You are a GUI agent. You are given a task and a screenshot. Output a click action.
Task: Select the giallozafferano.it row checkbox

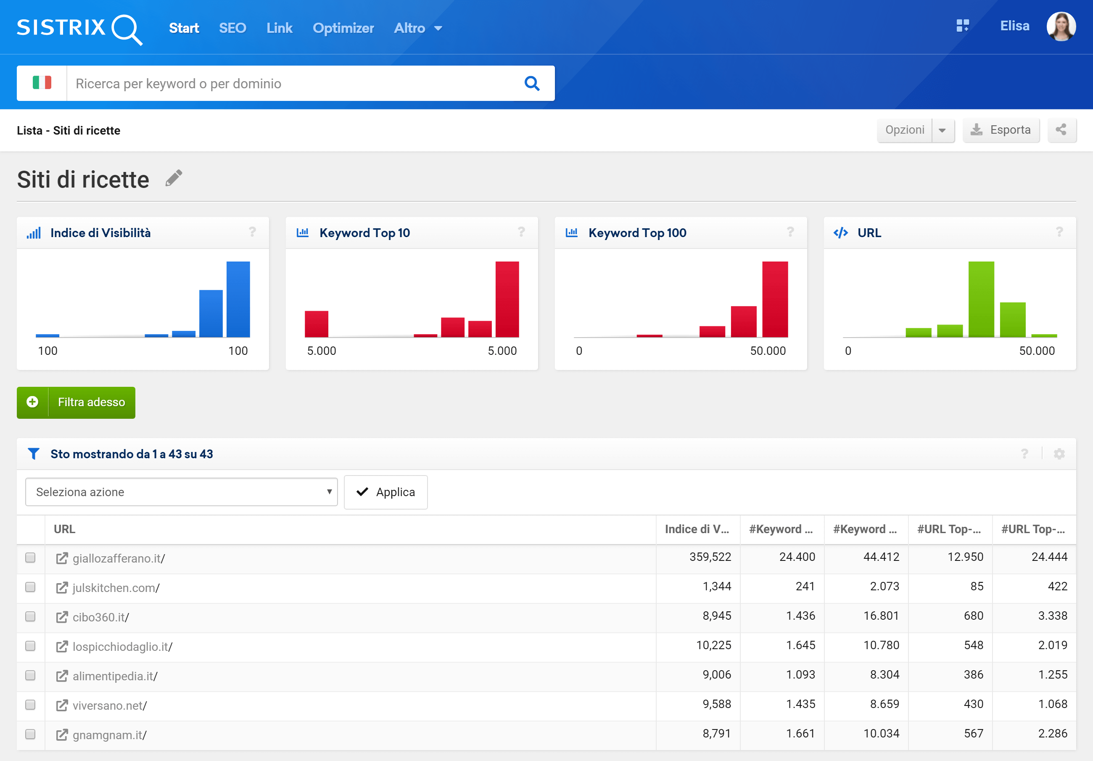pos(30,558)
